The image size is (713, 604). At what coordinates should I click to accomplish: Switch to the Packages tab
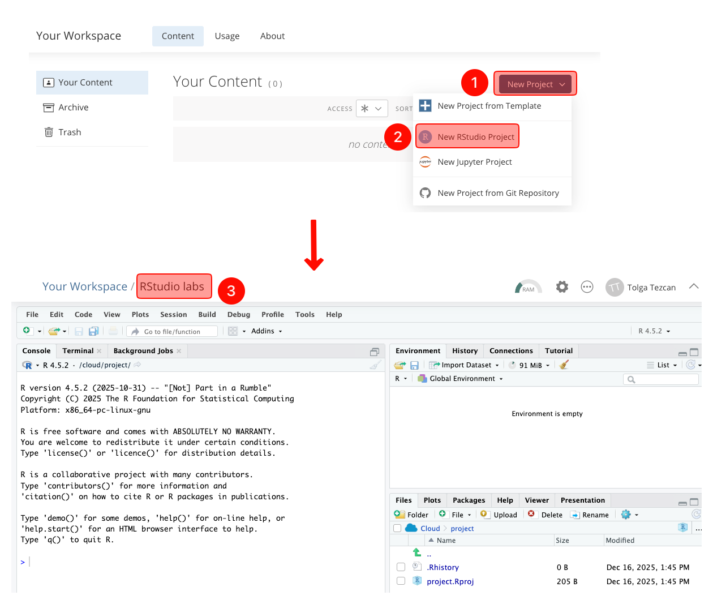469,500
